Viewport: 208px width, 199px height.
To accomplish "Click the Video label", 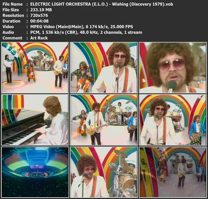I will tap(8, 27).
